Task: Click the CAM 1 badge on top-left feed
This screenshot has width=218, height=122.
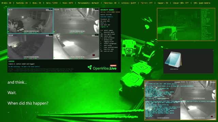Action: coord(51,9)
